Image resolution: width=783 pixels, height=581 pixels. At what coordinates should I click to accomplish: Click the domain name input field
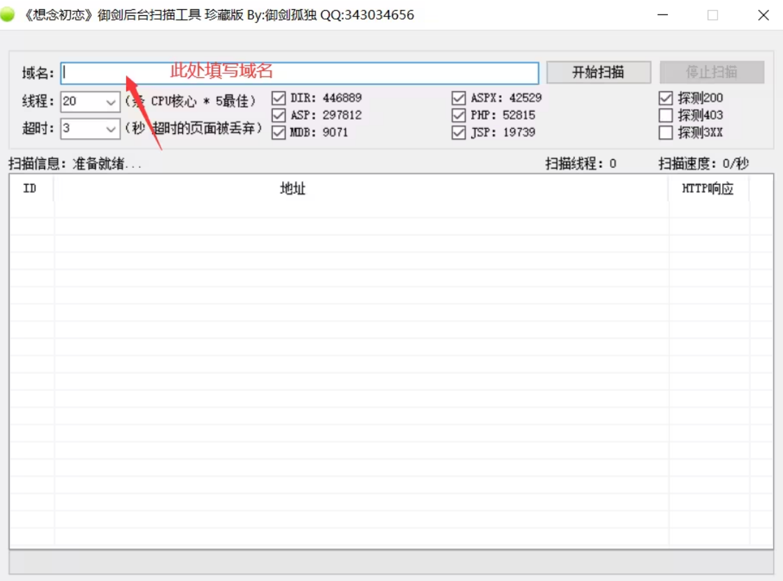[299, 73]
